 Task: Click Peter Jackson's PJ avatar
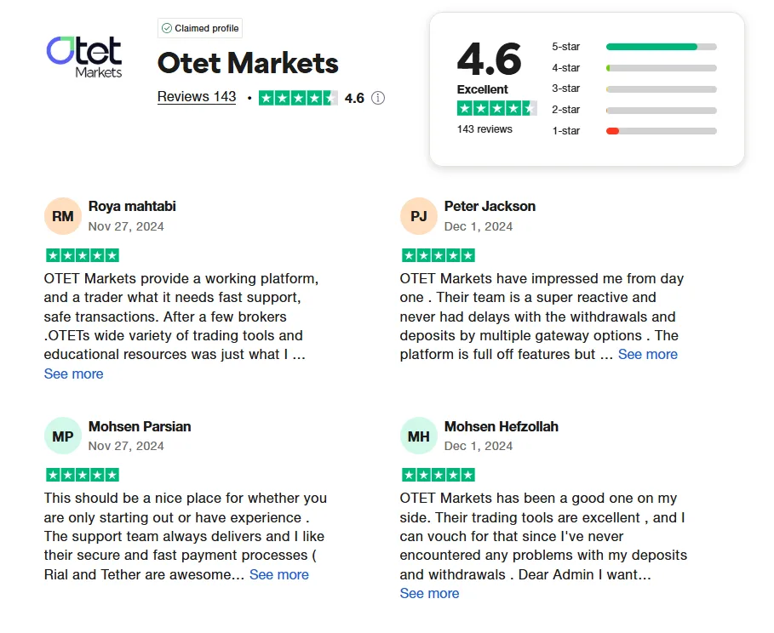pos(419,216)
